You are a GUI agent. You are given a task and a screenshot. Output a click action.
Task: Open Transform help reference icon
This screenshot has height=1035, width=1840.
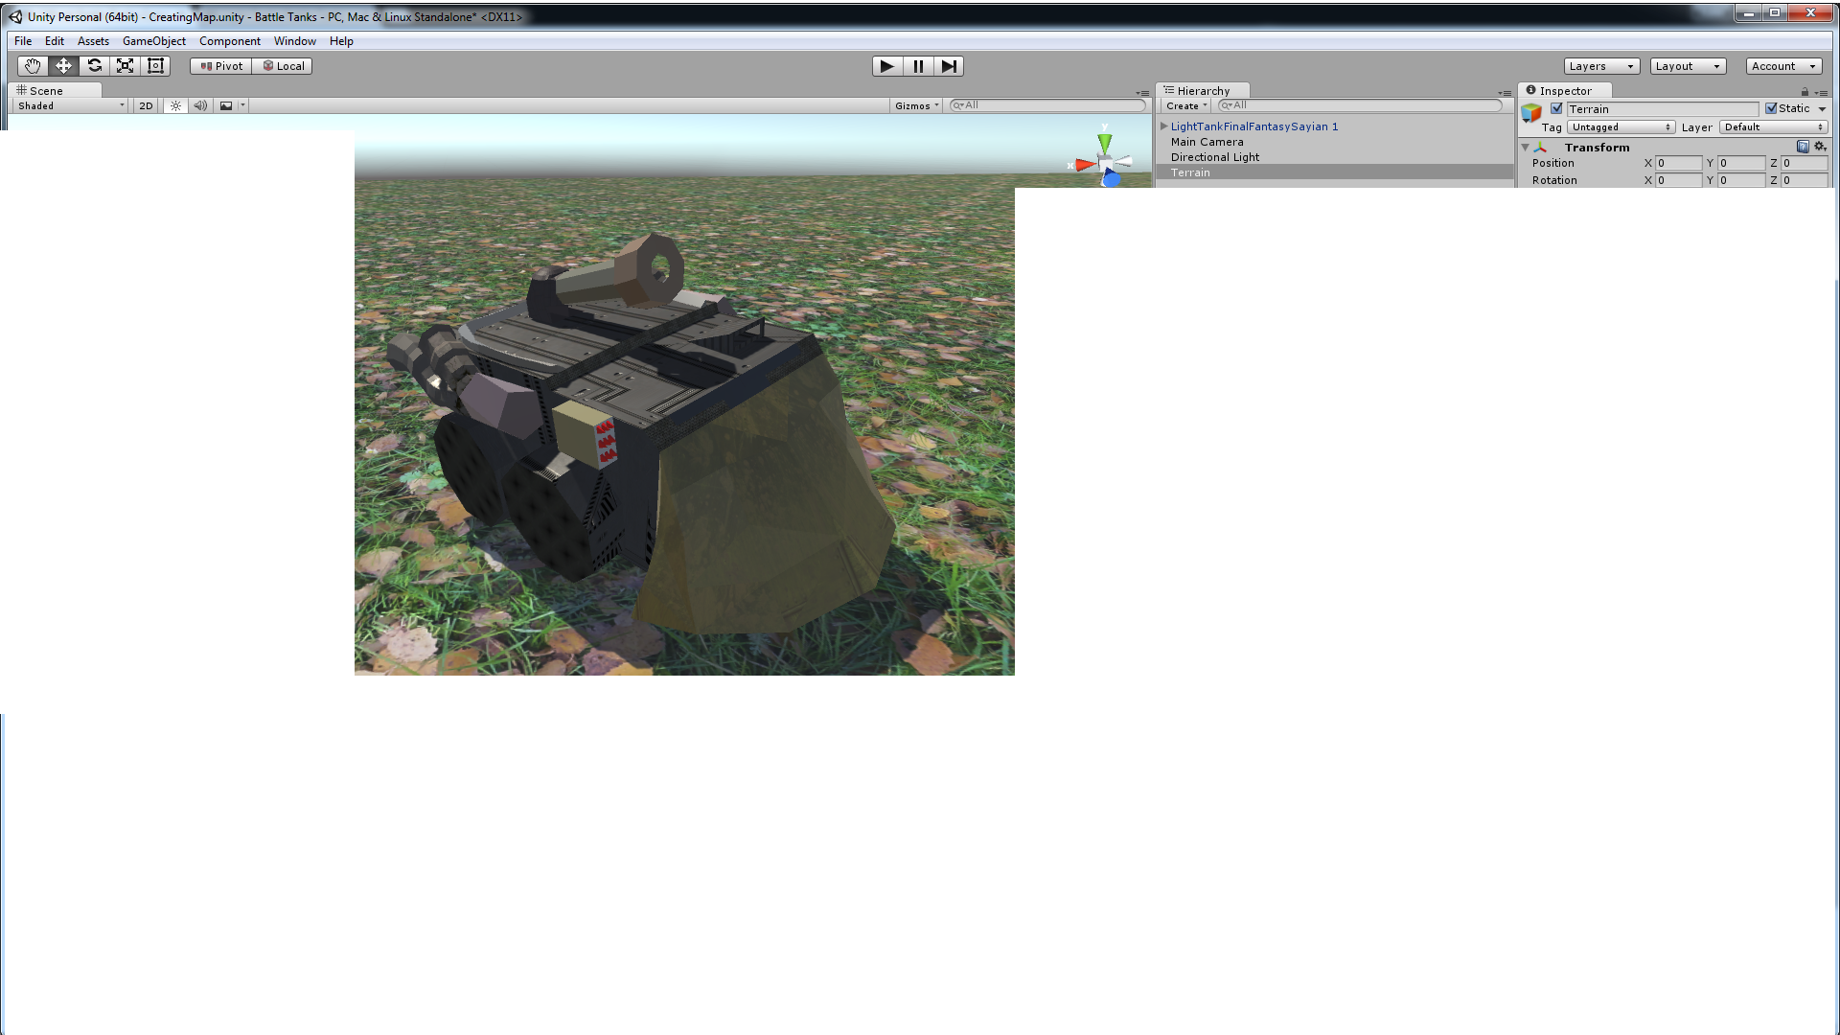(x=1803, y=147)
